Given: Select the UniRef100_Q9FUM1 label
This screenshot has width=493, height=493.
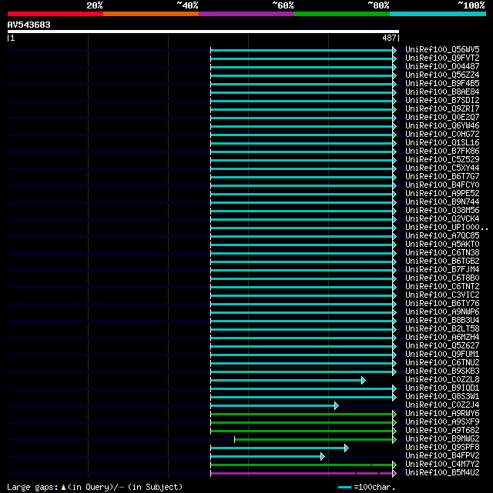Looking at the screenshot, I should pos(442,355).
